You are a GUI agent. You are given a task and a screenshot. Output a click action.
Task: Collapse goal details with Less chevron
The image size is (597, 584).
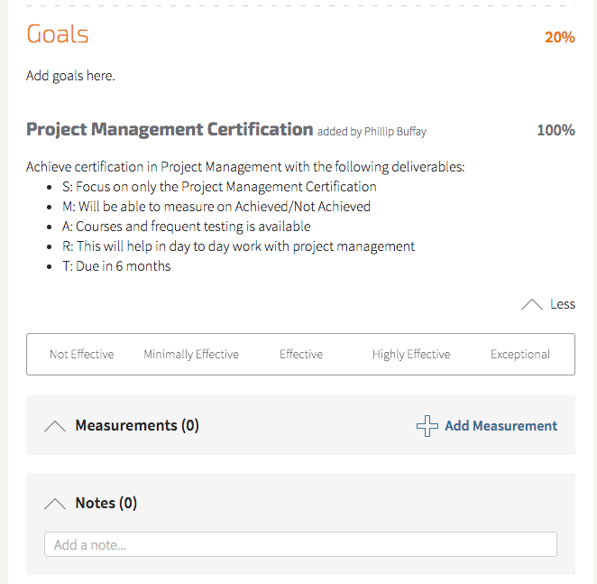coord(531,304)
